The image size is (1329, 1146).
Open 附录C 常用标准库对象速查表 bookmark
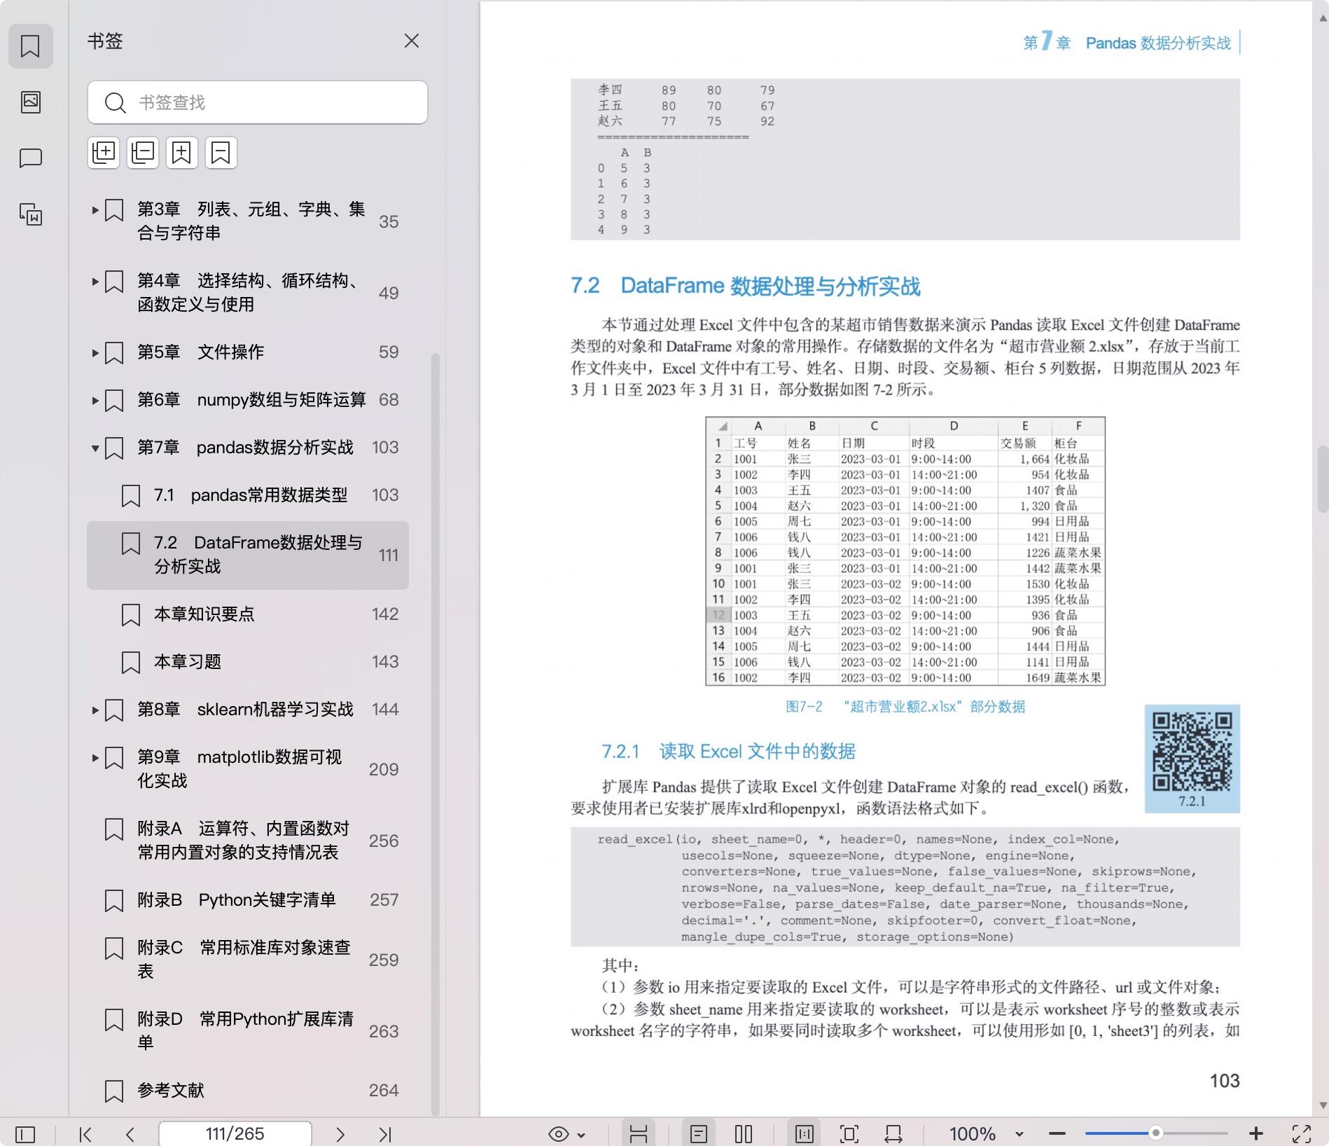248,960
